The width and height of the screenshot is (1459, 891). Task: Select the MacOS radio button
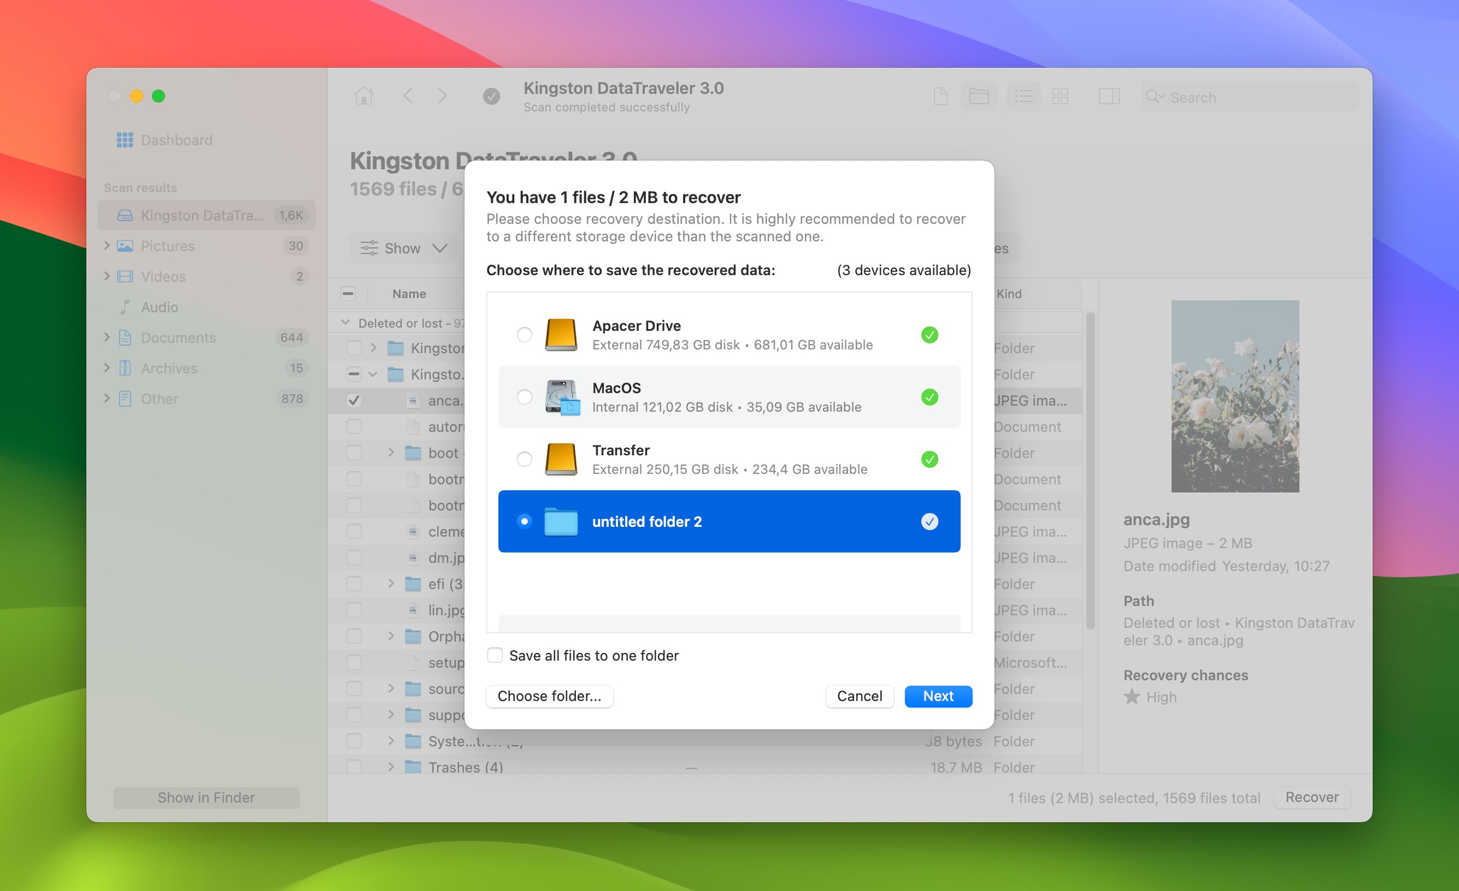click(524, 397)
